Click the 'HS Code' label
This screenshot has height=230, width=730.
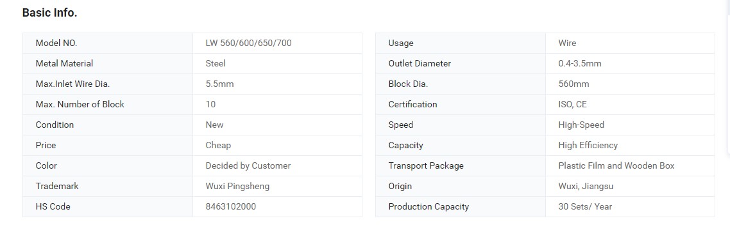point(53,206)
